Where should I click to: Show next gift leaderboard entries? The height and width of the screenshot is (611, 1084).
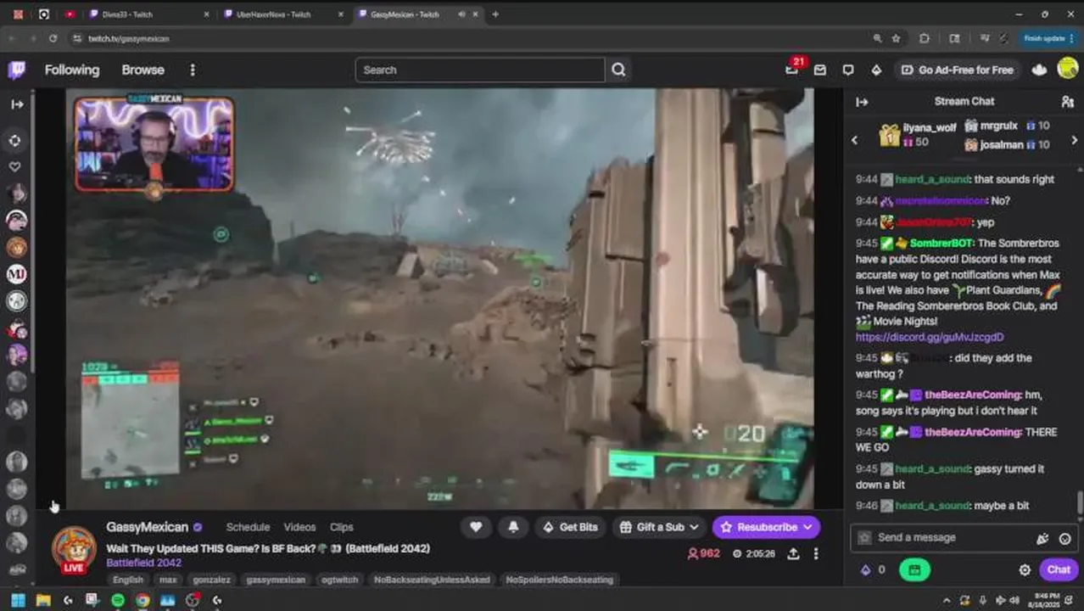click(1074, 140)
